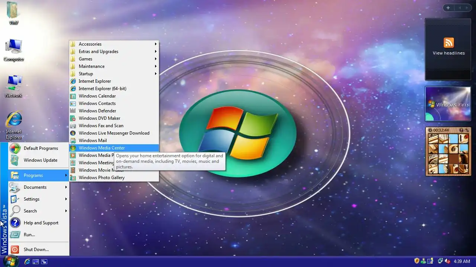
Task: Open Help and Support from Start menu
Action: [x=39, y=223]
